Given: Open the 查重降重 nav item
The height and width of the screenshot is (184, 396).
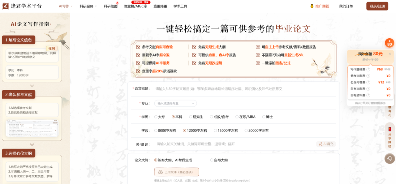Looking at the screenshot, I should tap(160, 6).
